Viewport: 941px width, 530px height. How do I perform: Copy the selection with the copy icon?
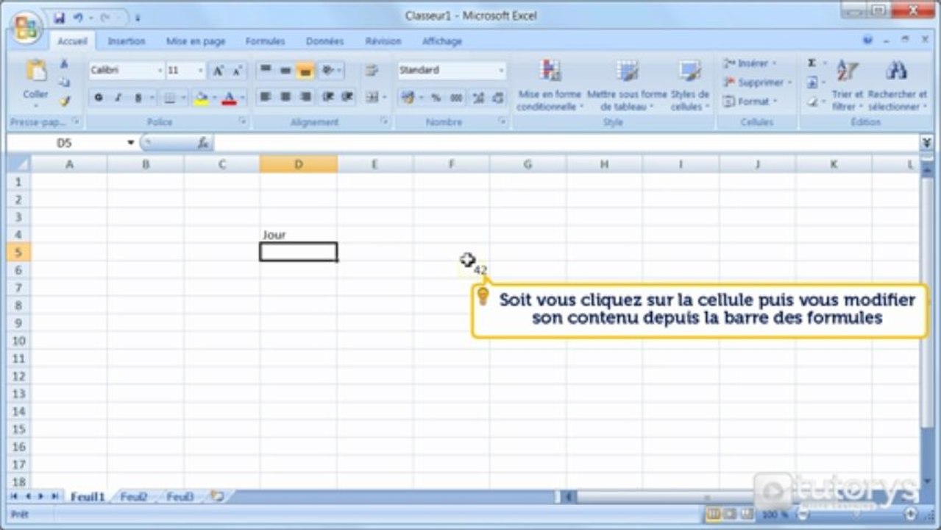65,82
